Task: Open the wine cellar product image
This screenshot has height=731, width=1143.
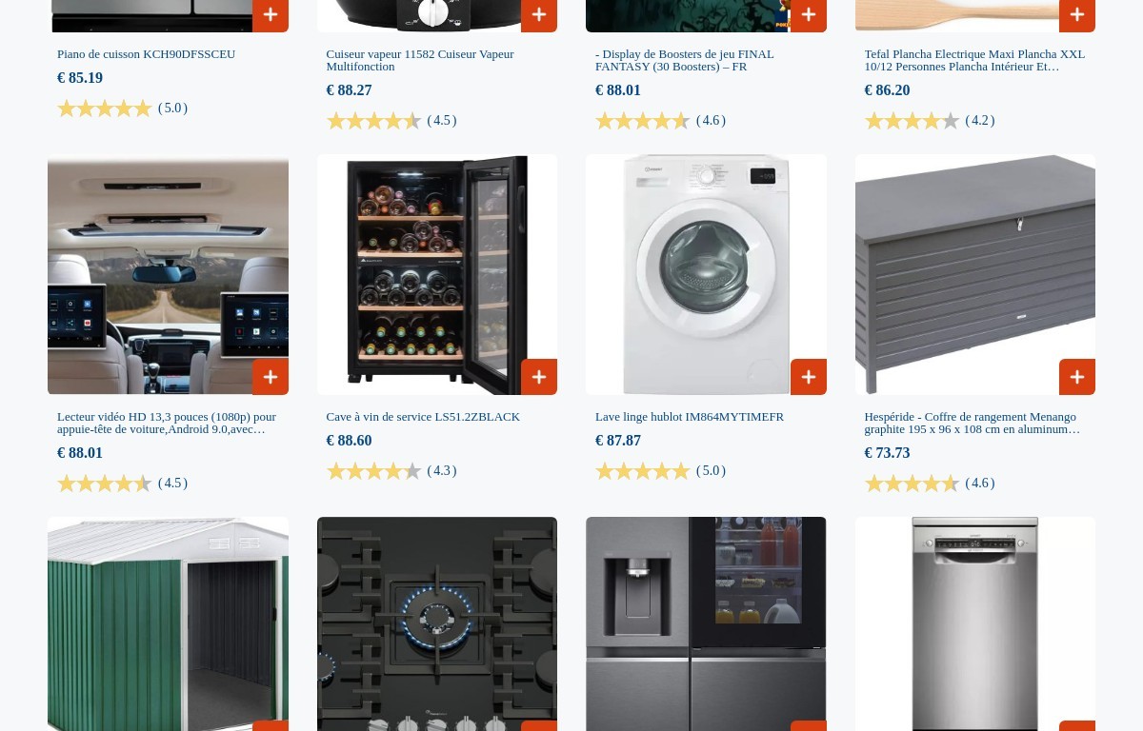Action: pyautogui.click(x=437, y=274)
